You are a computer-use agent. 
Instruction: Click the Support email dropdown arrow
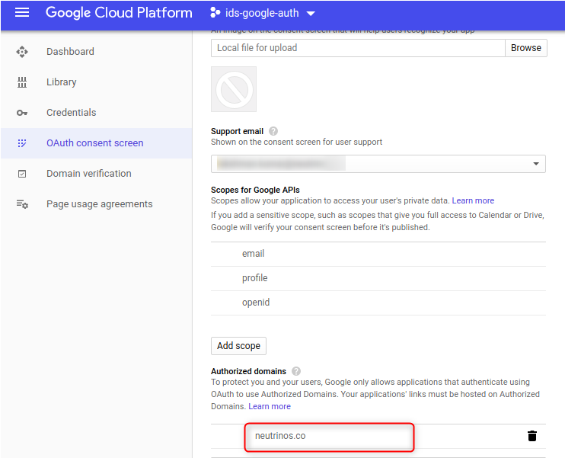click(536, 164)
